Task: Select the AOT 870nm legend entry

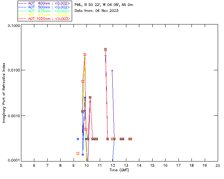Action: point(44,15)
